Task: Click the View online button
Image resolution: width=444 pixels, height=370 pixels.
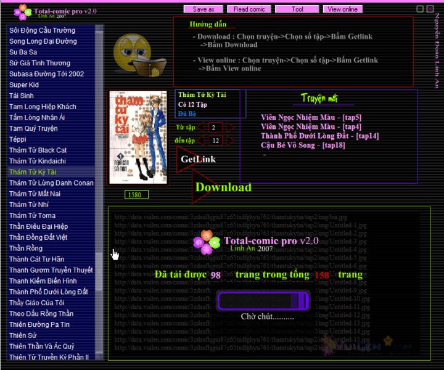Action: 342,9
